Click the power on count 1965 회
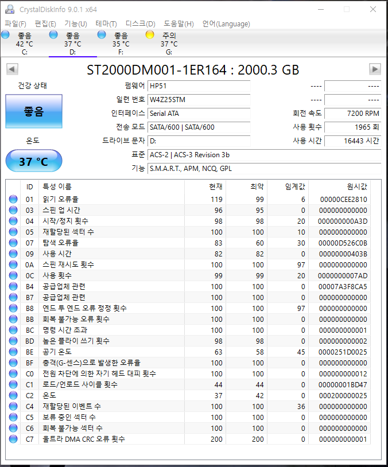Image resolution: width=388 pixels, height=467 pixels. [353, 127]
